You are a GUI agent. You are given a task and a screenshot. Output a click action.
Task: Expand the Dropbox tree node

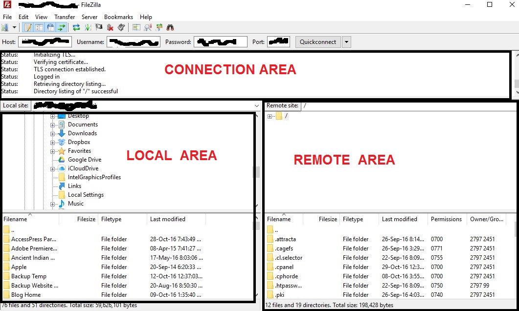click(x=52, y=143)
